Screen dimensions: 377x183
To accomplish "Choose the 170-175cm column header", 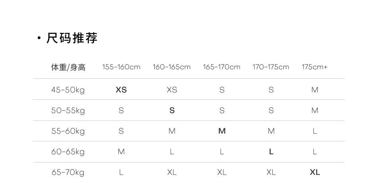I will [x=271, y=67].
